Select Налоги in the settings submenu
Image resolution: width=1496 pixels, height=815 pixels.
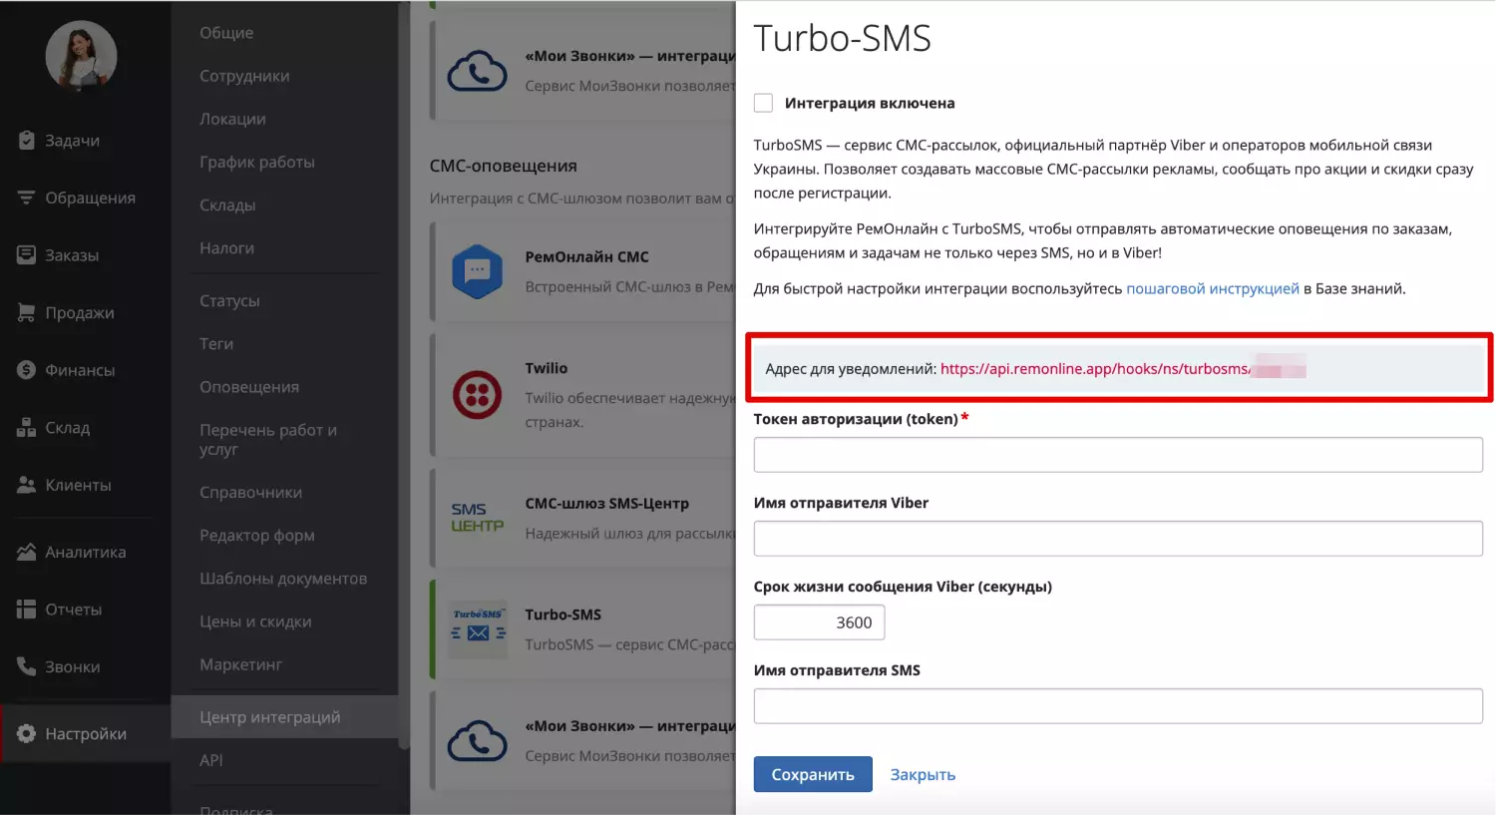pos(226,247)
